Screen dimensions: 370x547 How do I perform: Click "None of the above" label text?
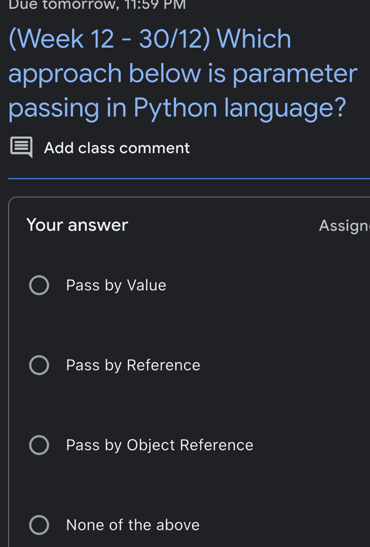click(133, 524)
